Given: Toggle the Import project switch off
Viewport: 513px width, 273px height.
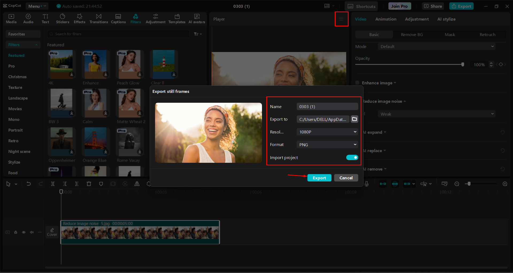Looking at the screenshot, I should (x=352, y=157).
